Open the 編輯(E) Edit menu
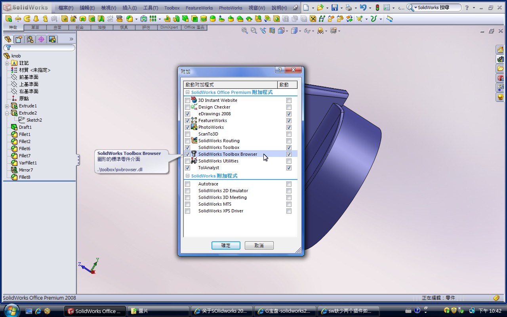 point(87,8)
